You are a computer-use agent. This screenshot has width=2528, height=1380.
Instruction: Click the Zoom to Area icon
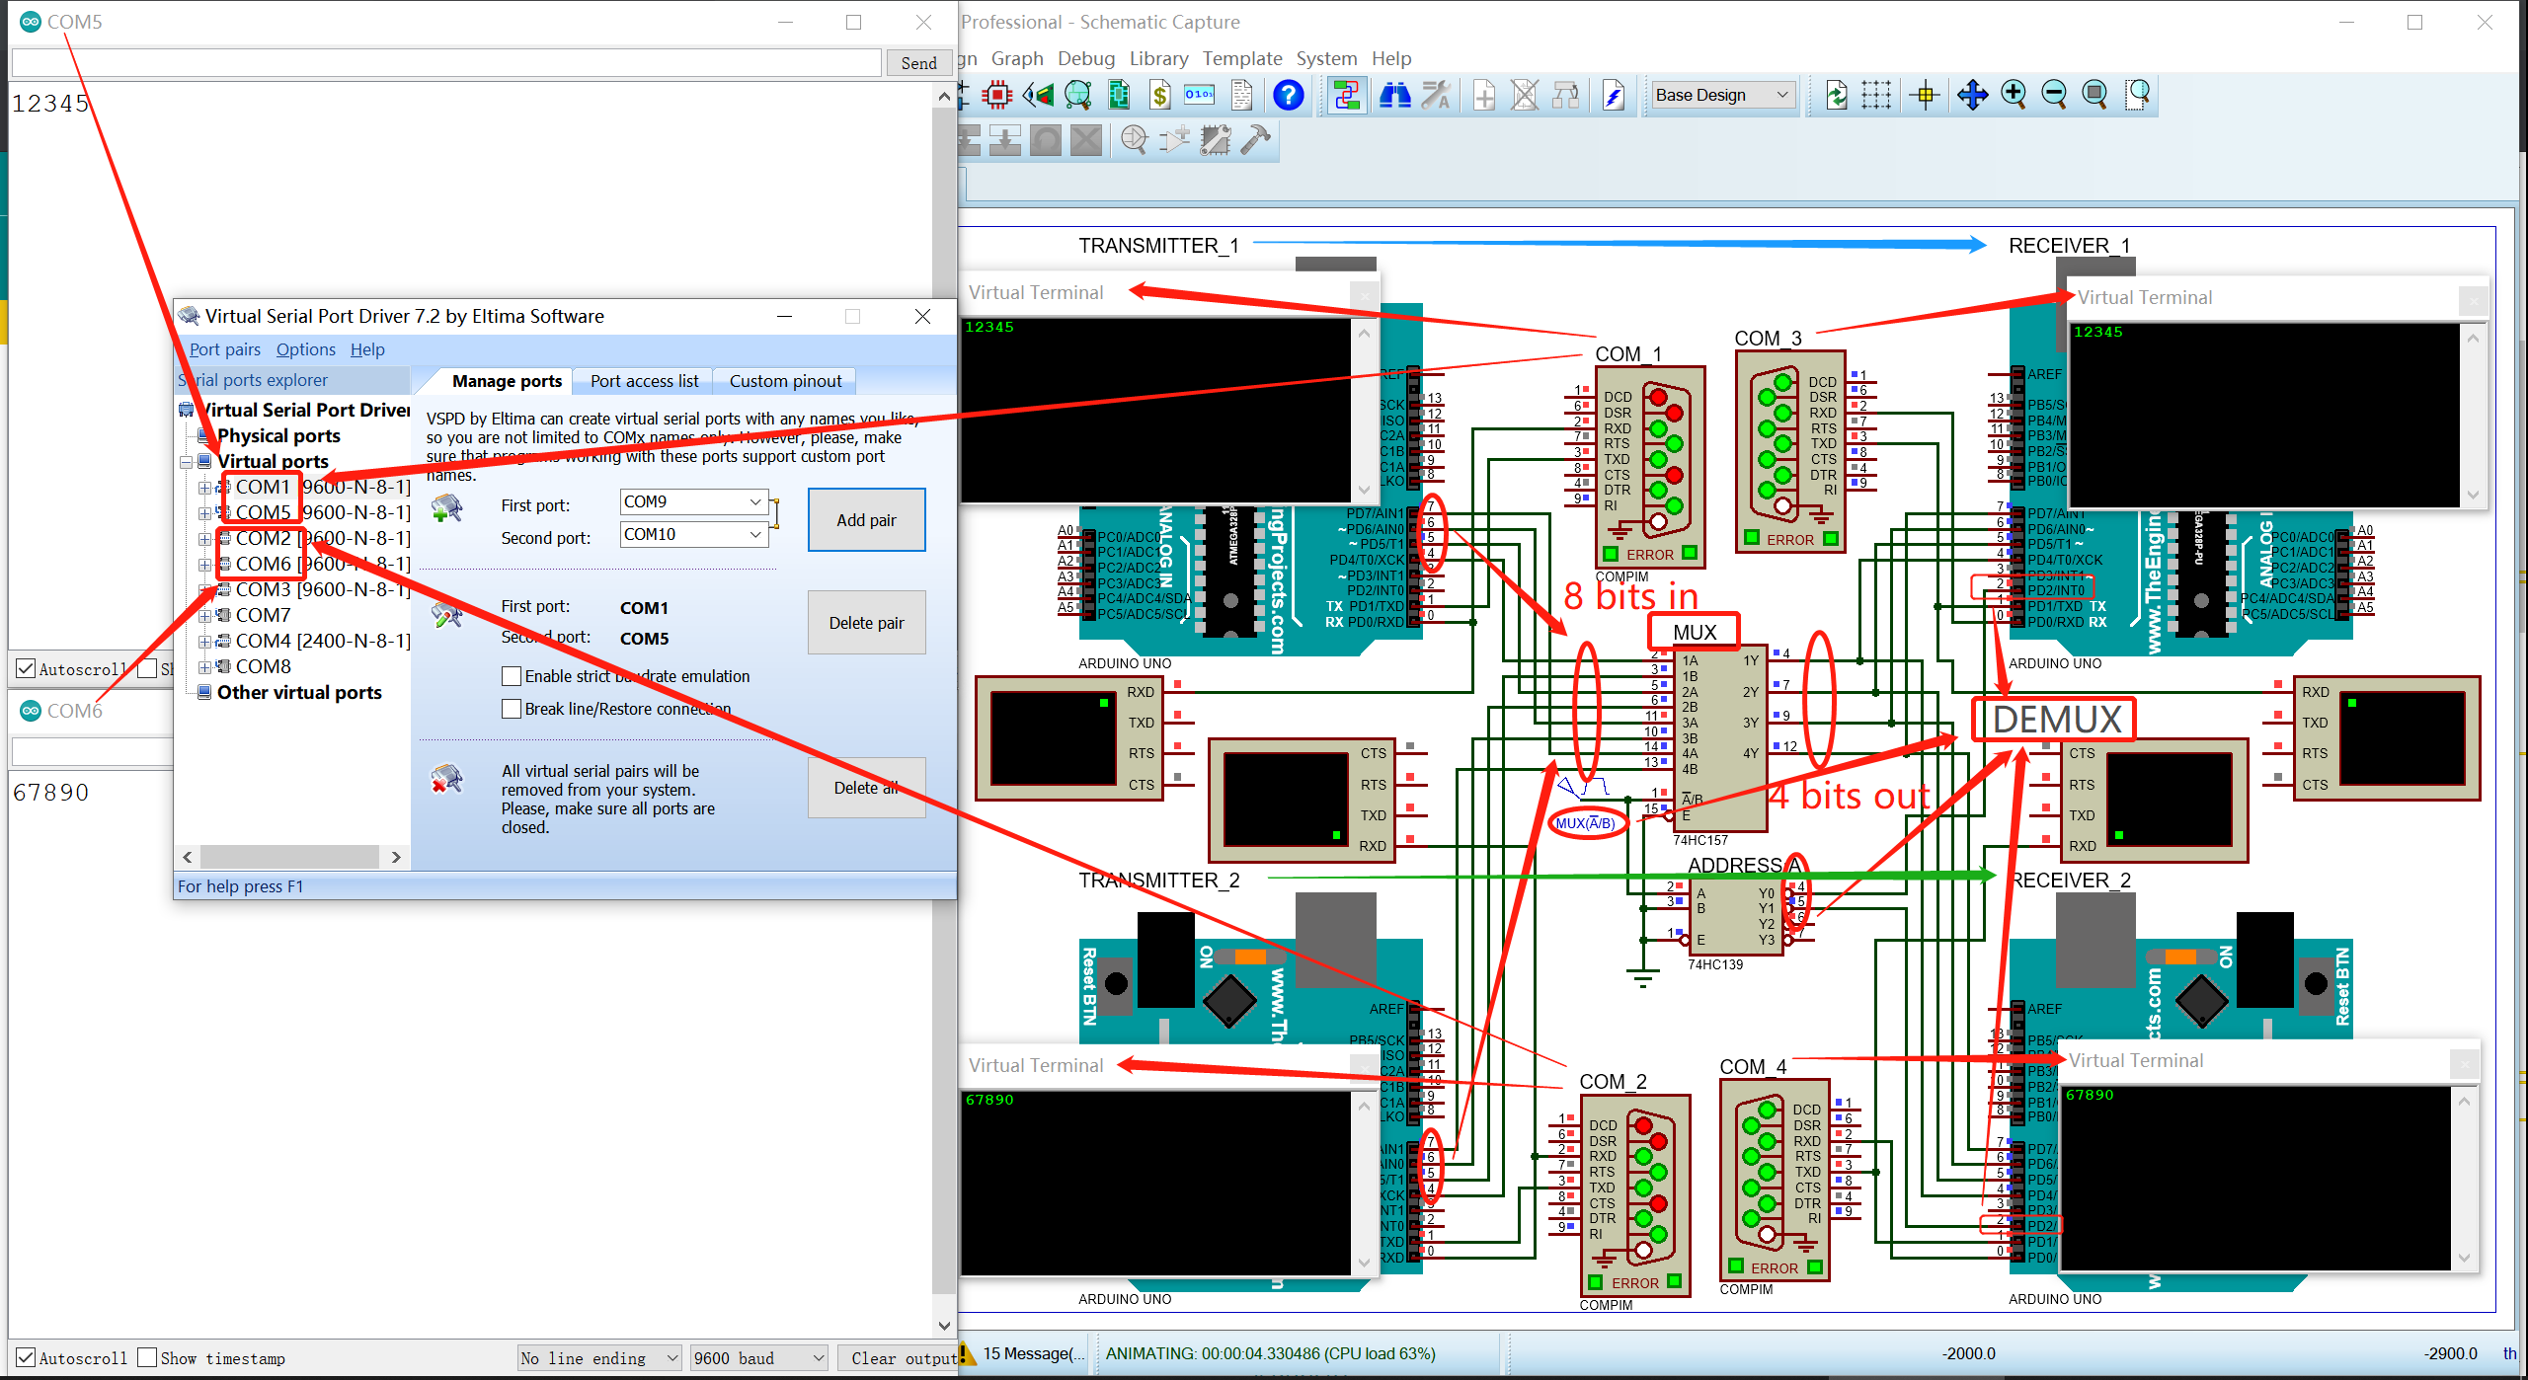pos(2137,95)
